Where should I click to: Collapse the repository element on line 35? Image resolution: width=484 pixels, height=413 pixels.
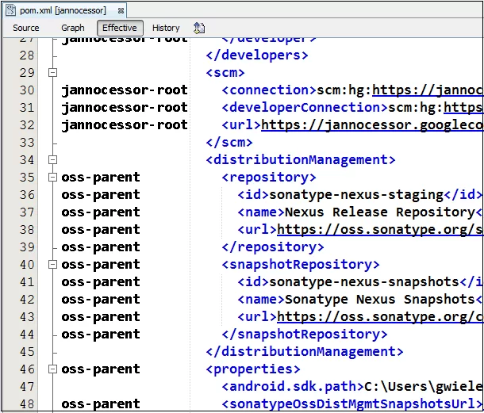(53, 178)
